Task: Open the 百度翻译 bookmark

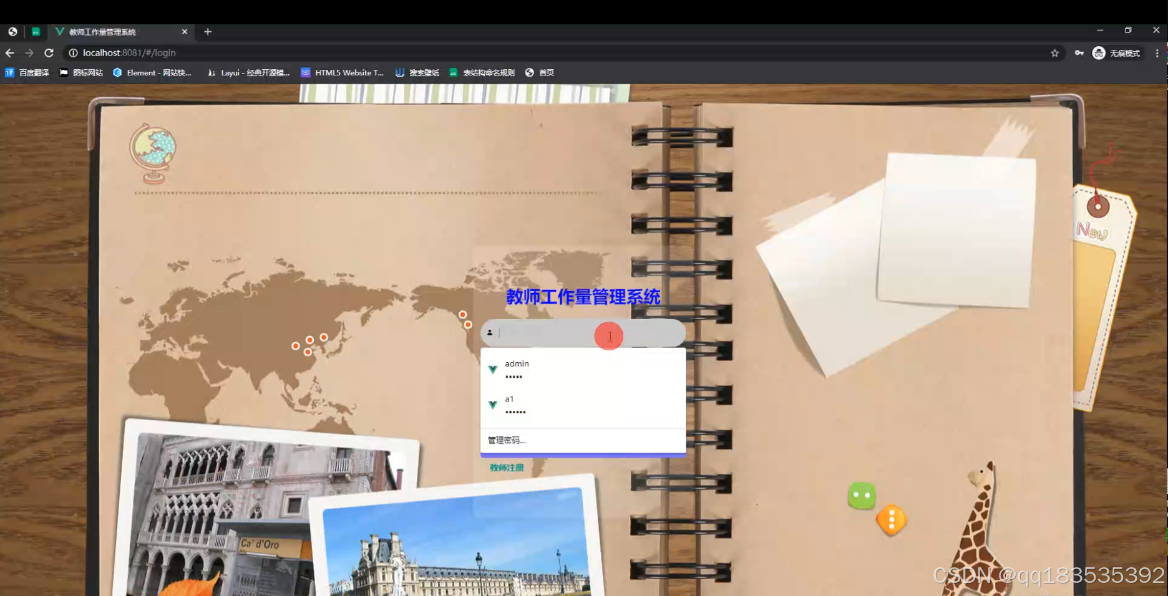Action: 27,72
